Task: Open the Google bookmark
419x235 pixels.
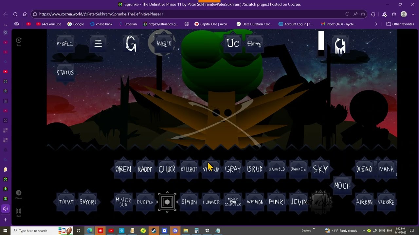Action: pos(76,24)
